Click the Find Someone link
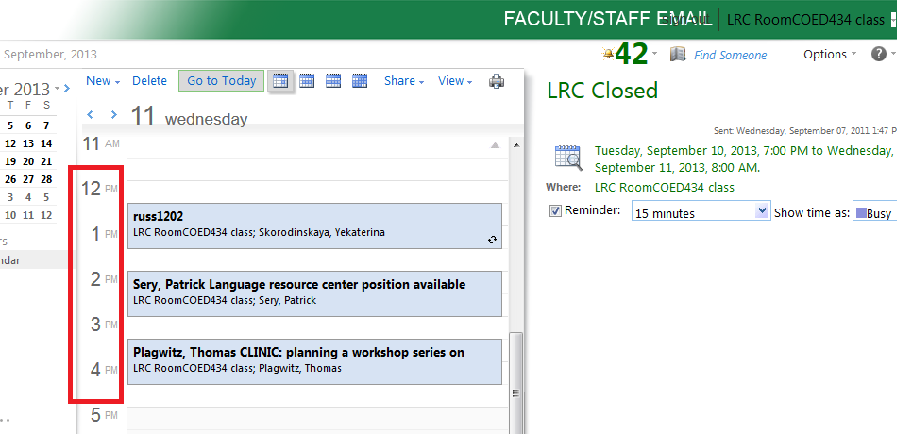This screenshot has width=912, height=434. 730,56
